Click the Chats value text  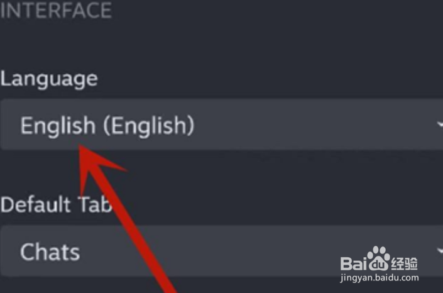[50, 252]
